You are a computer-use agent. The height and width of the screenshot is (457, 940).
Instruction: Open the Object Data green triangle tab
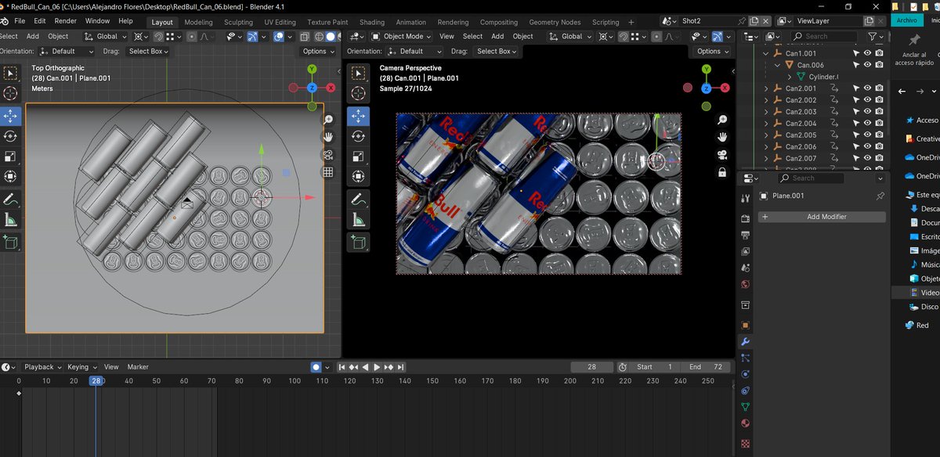click(745, 407)
